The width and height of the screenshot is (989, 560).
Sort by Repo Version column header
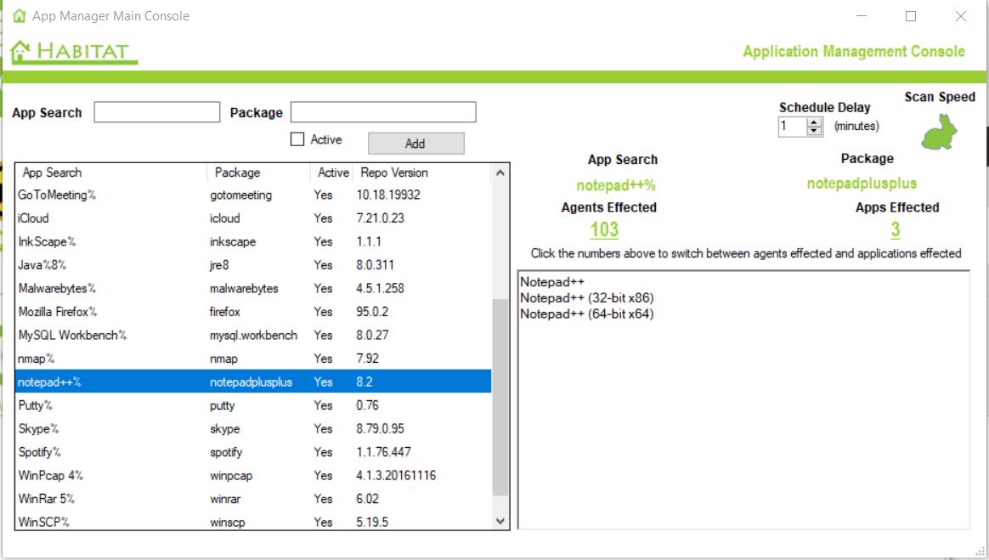click(x=422, y=173)
